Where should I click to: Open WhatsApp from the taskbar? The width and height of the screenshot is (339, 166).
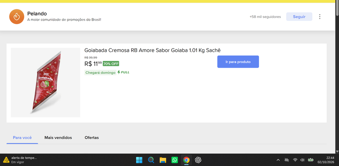(x=174, y=160)
